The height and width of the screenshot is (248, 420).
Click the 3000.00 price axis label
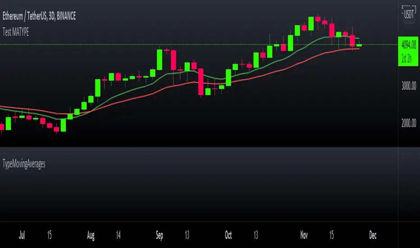(x=408, y=86)
